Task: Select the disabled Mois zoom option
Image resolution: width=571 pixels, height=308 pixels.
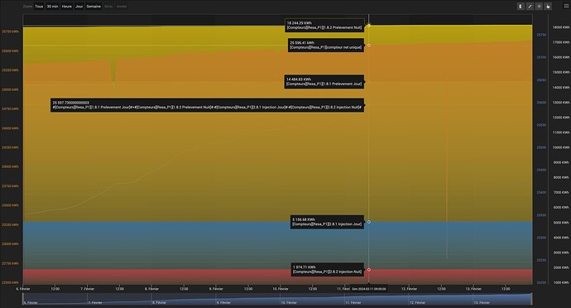Action: click(108, 6)
